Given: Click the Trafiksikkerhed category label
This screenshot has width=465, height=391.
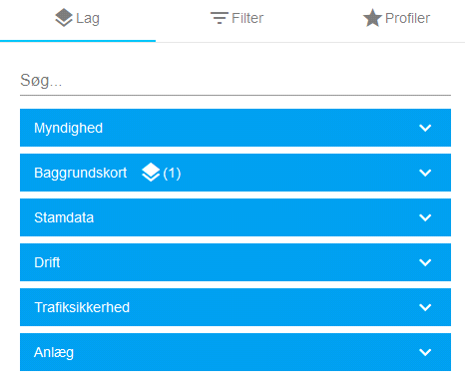Looking at the screenshot, I should [x=82, y=307].
